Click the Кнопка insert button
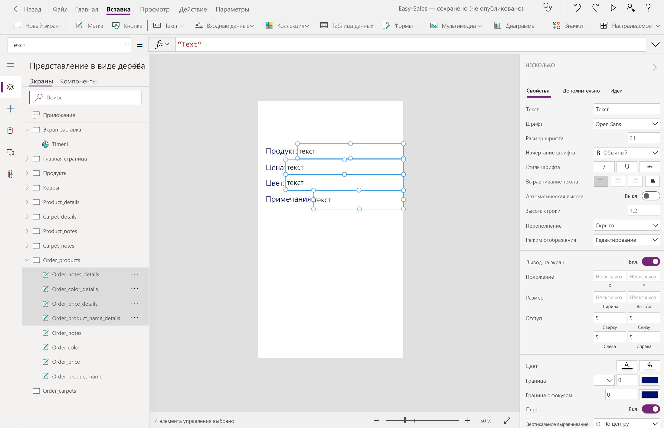Image resolution: width=664 pixels, height=428 pixels. click(127, 26)
